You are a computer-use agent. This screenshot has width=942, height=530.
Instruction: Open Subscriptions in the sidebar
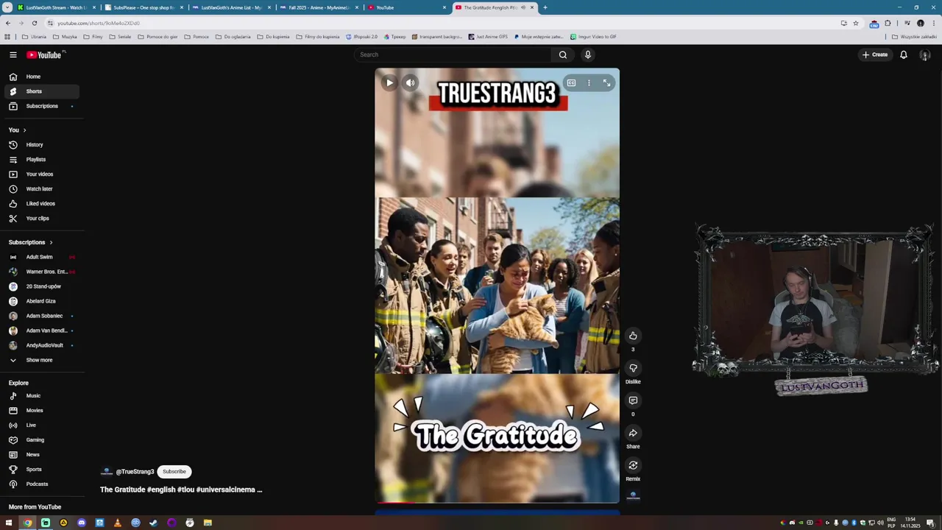[x=41, y=106]
